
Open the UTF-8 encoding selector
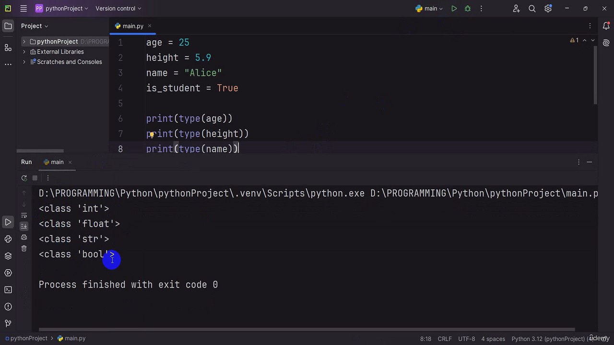coord(467,339)
